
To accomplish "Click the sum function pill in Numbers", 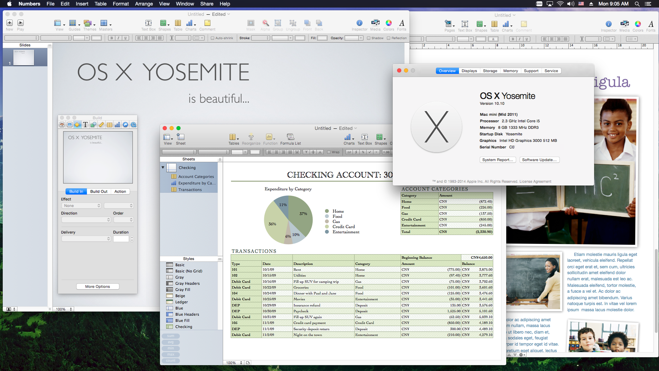I will pyautogui.click(x=171, y=336).
